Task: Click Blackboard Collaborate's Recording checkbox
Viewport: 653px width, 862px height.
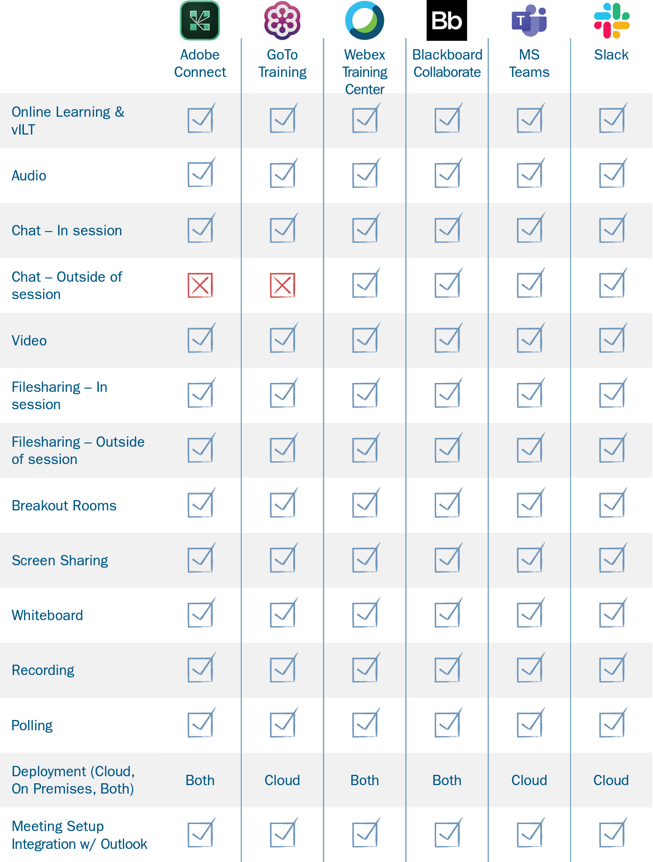Action: [x=447, y=670]
